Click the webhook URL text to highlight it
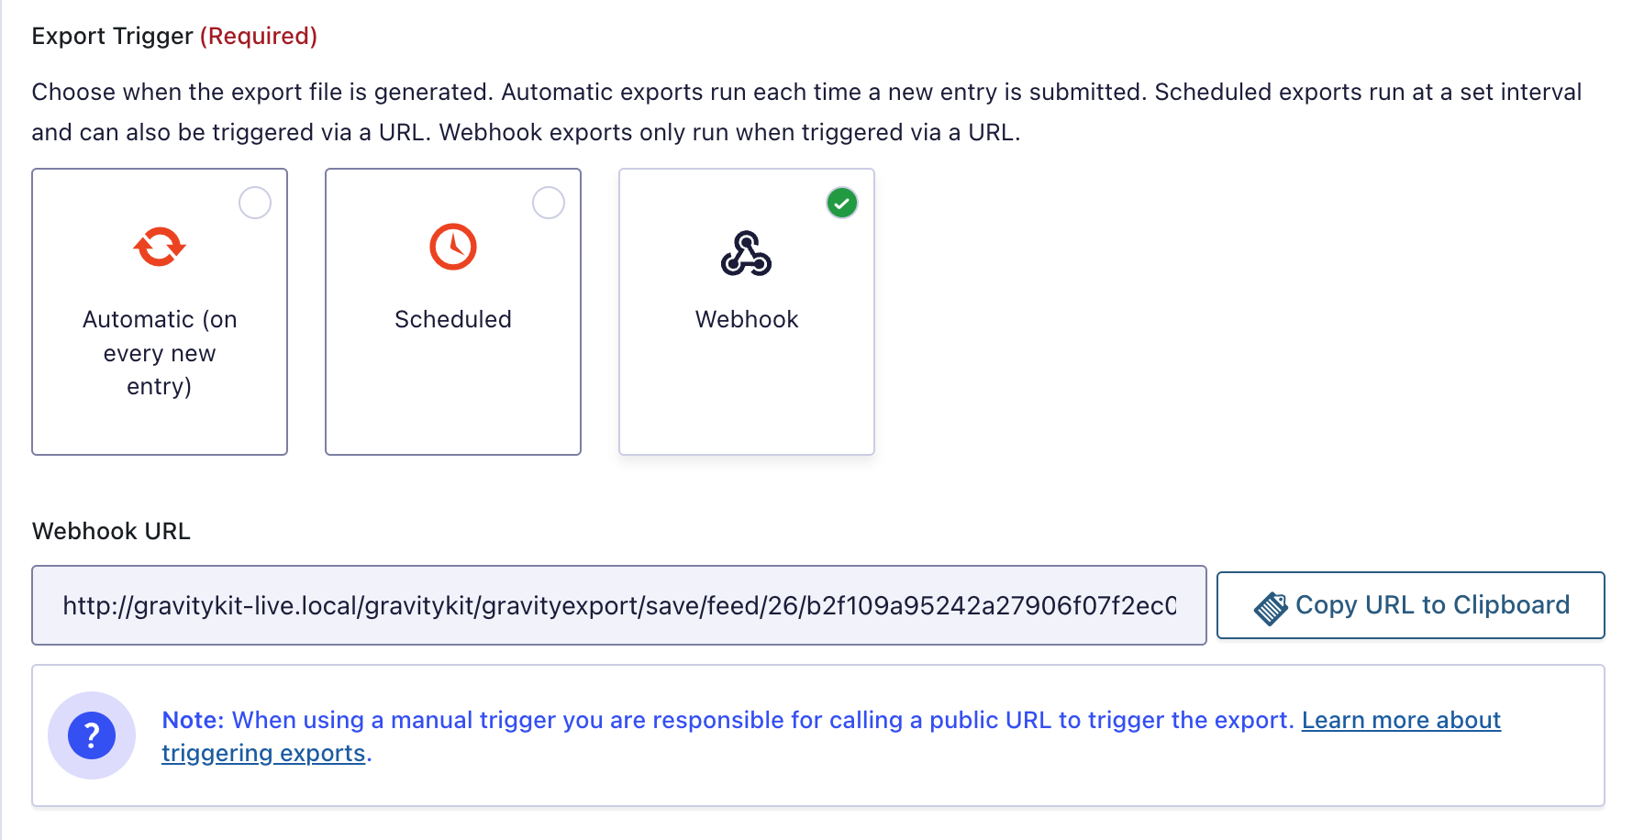Viewport: 1633px width, 840px height. click(619, 605)
